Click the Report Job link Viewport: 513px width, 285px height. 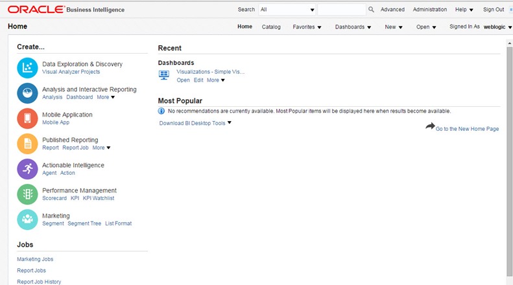tap(76, 148)
